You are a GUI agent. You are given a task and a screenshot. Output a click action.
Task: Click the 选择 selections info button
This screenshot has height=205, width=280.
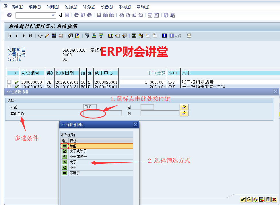click(x=175, y=36)
